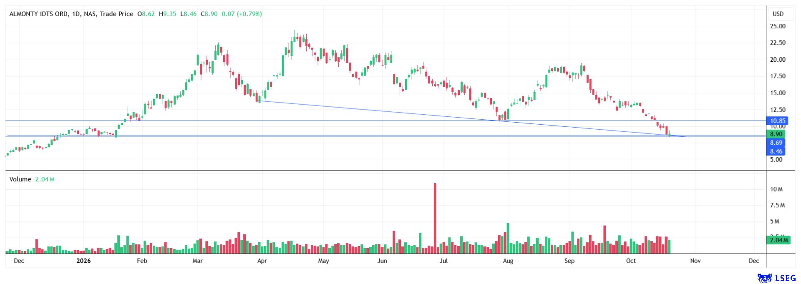The image size is (801, 284).
Task: Click the Nov label on time axis
Action: (x=695, y=261)
